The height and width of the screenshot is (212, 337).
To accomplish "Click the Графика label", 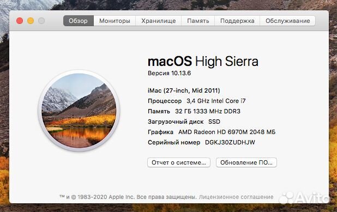I will coord(160,132).
